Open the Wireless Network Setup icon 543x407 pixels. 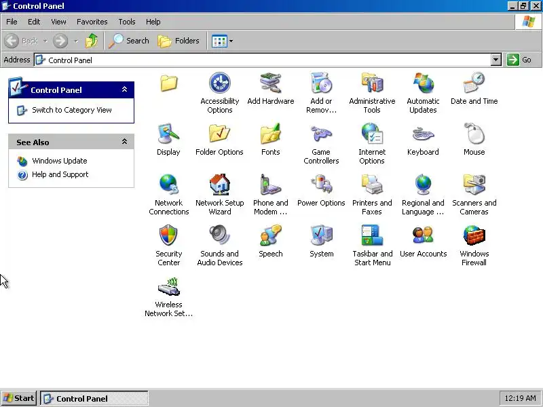pos(168,286)
